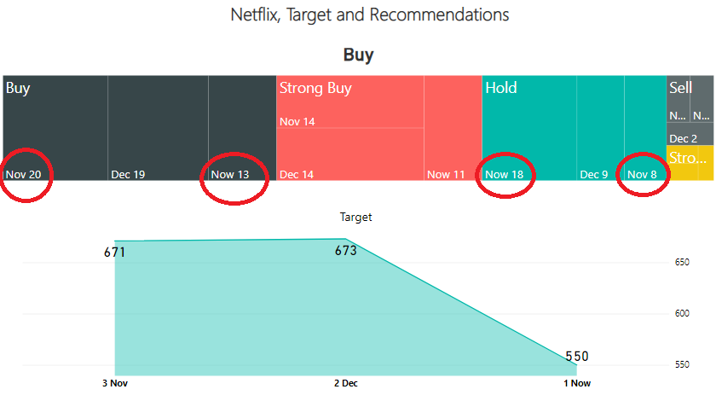Select the Dec 14 Strong Buy tile

pos(350,154)
